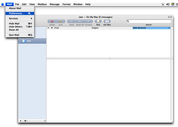Click the Junk toolbar icon
178x127 pixels.
click(x=61, y=21)
